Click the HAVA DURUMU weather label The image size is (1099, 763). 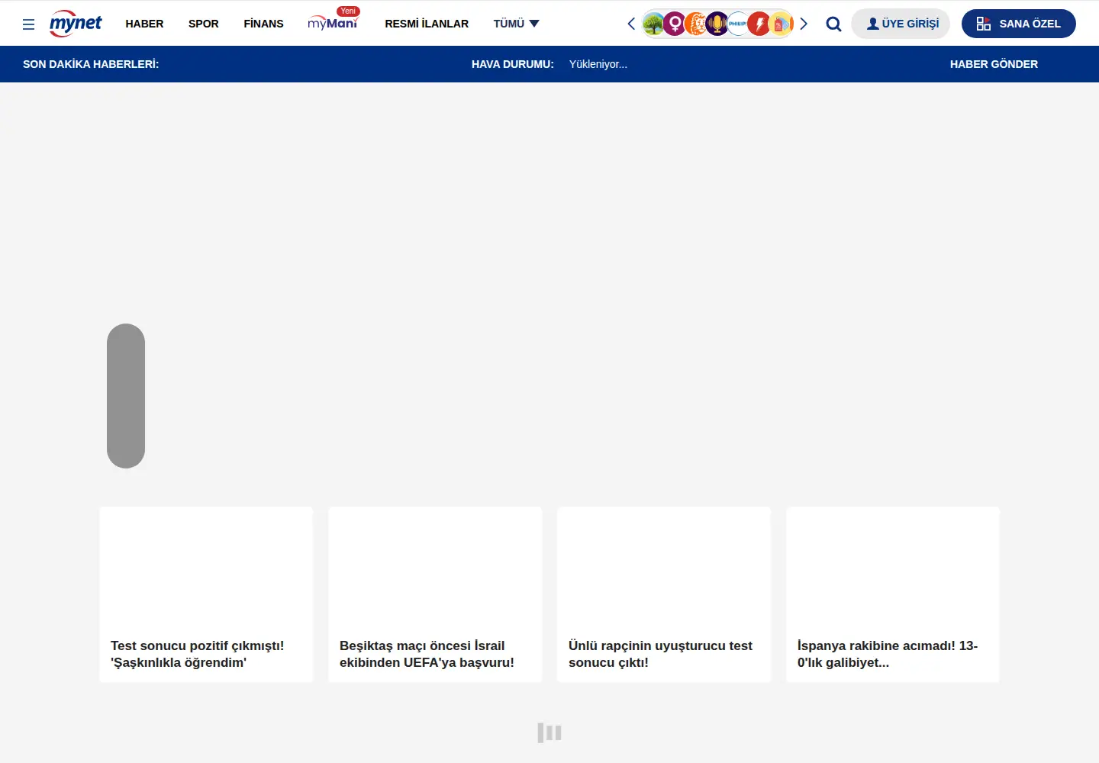(513, 64)
